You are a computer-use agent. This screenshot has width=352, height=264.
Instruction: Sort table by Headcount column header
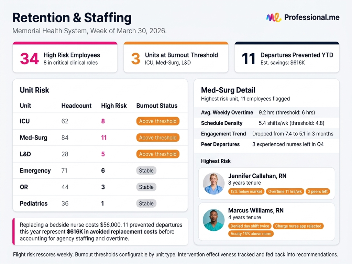76,106
